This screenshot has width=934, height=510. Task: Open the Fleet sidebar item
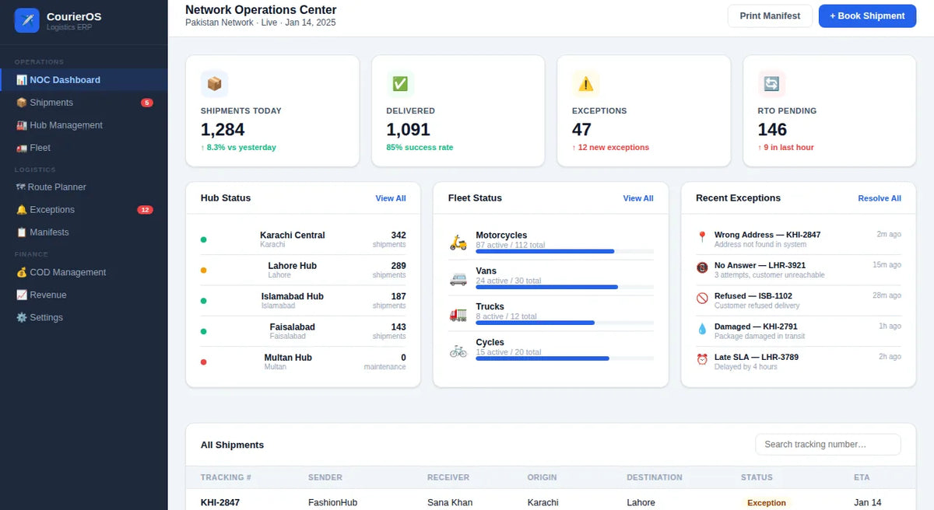click(x=84, y=148)
